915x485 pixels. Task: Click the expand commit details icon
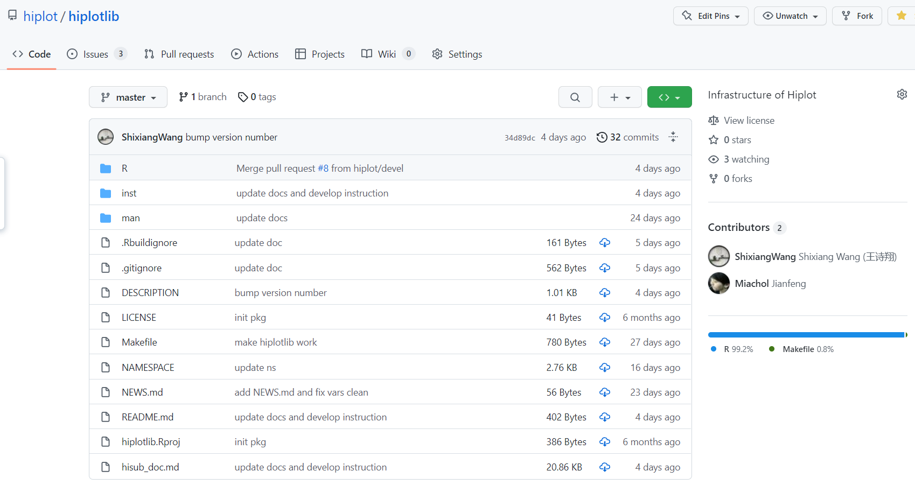(x=673, y=137)
